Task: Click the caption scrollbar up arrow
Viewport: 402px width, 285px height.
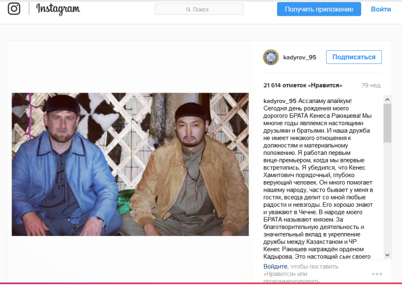Action: pos(387,100)
